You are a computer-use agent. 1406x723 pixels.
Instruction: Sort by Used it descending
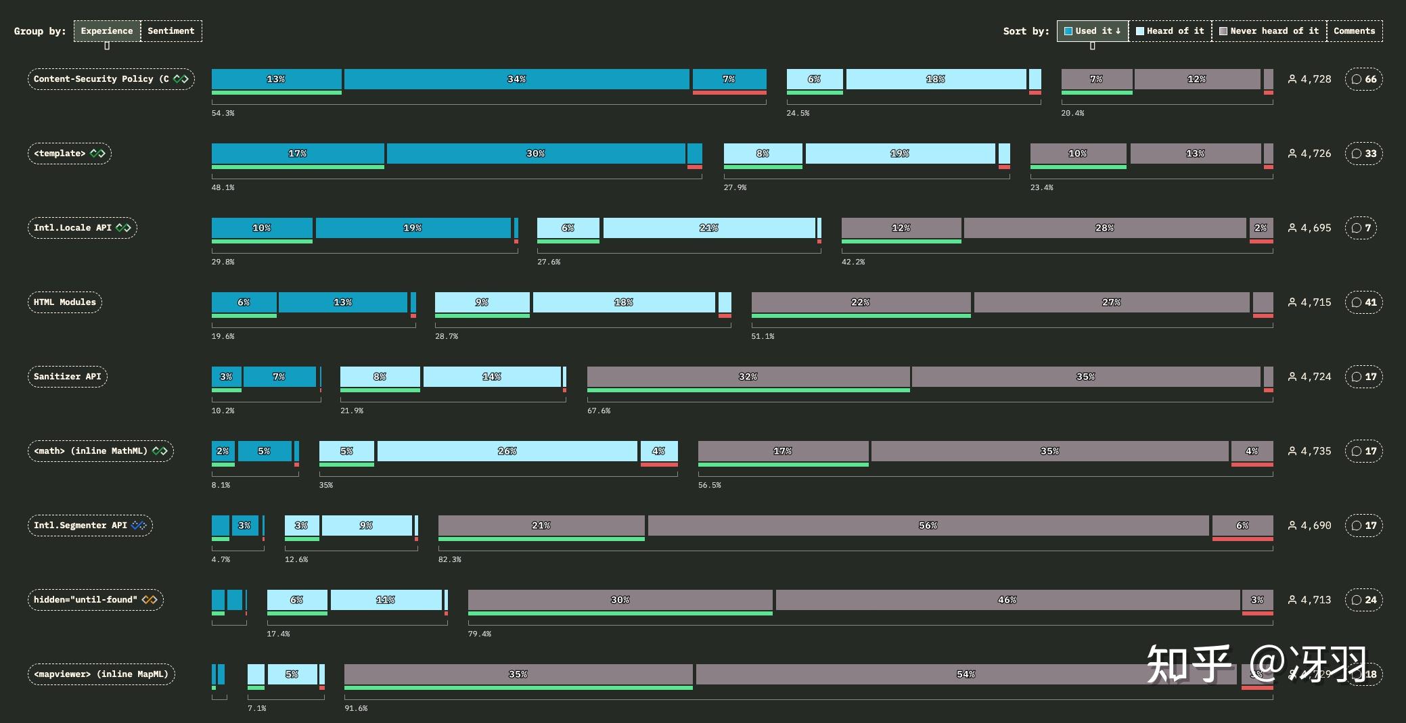1093,31
